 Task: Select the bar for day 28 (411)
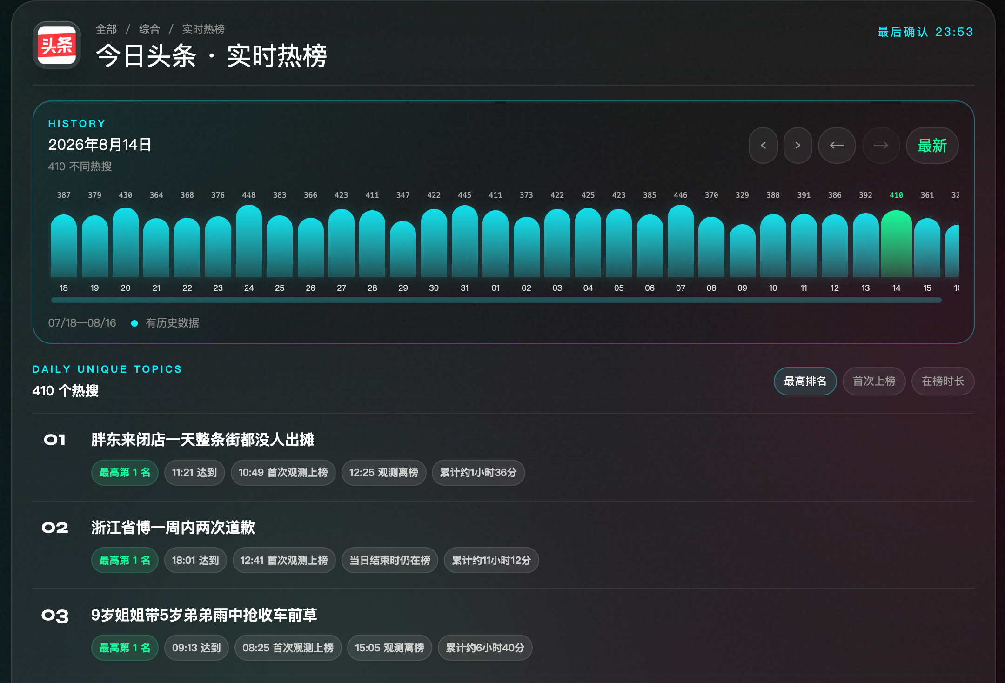(x=372, y=244)
